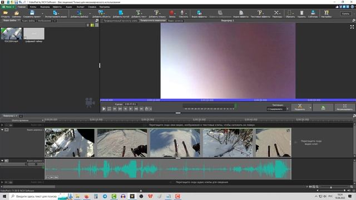Adjust the Audio Track 1 volume slider
356x200 pixels.
(13, 164)
